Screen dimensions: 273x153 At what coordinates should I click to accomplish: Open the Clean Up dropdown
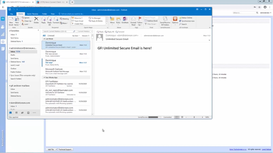[x=27, y=21]
